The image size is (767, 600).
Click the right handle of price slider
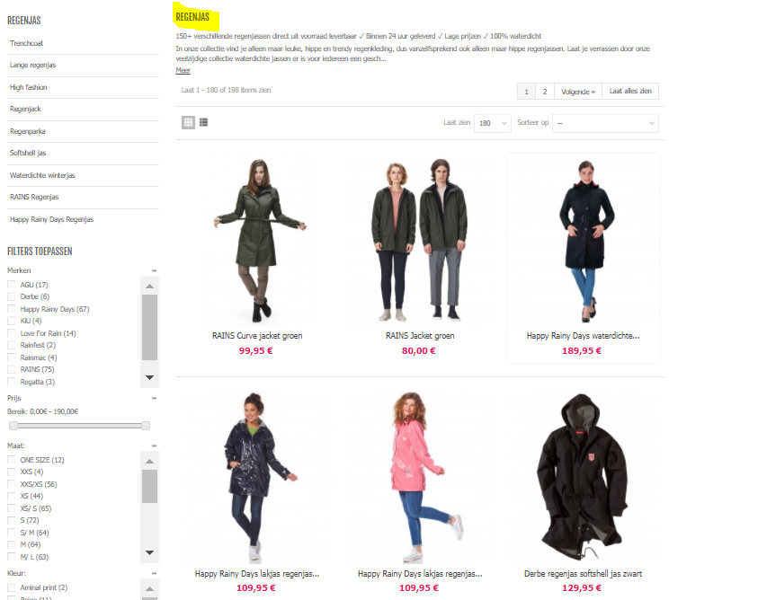(146, 426)
